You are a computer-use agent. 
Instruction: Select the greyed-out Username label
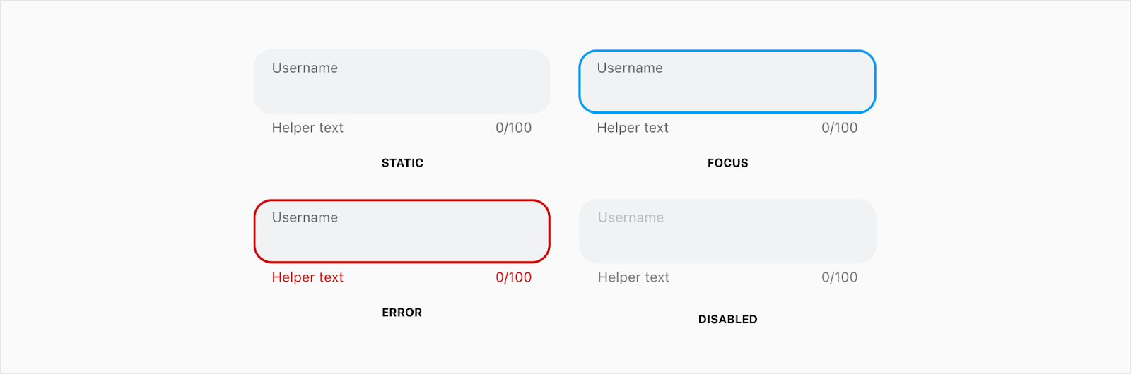coord(631,217)
